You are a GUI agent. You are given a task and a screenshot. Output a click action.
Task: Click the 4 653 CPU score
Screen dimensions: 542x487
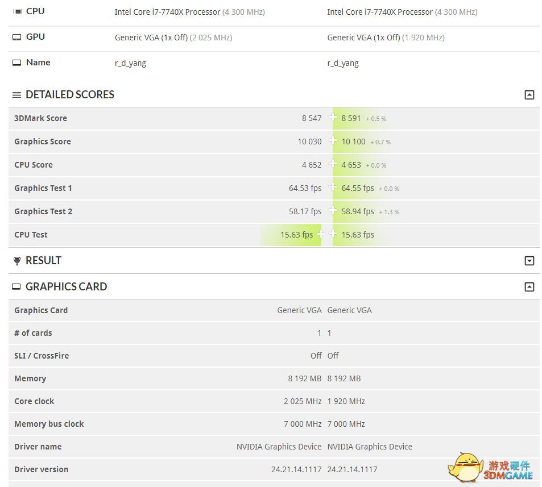click(351, 165)
